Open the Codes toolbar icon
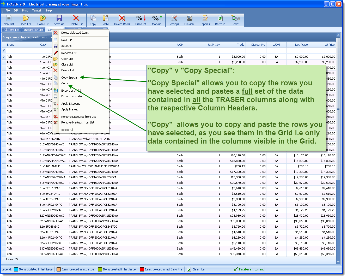 click(x=235, y=18)
